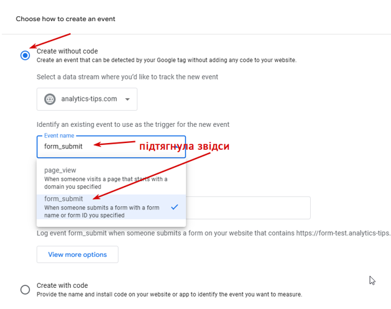Expand the data stream dropdown arrow

coord(127,99)
